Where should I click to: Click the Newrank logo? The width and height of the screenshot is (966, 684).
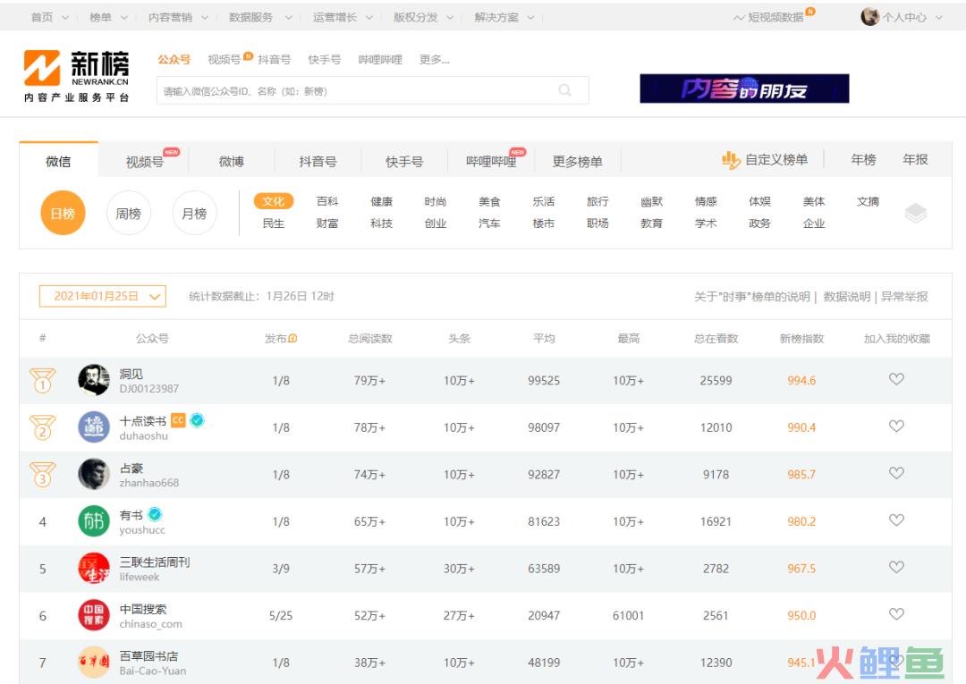(76, 76)
